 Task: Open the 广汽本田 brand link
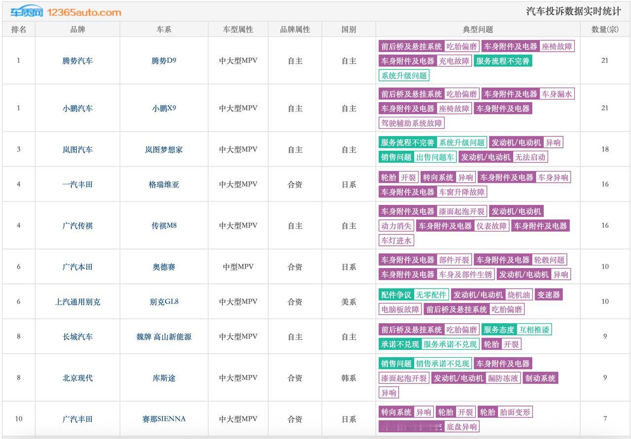77,267
